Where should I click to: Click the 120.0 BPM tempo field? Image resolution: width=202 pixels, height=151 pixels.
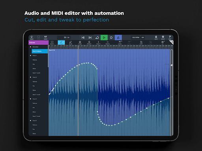point(135,37)
